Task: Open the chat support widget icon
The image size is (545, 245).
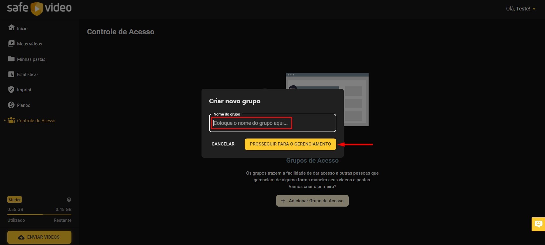Action: 538,224
